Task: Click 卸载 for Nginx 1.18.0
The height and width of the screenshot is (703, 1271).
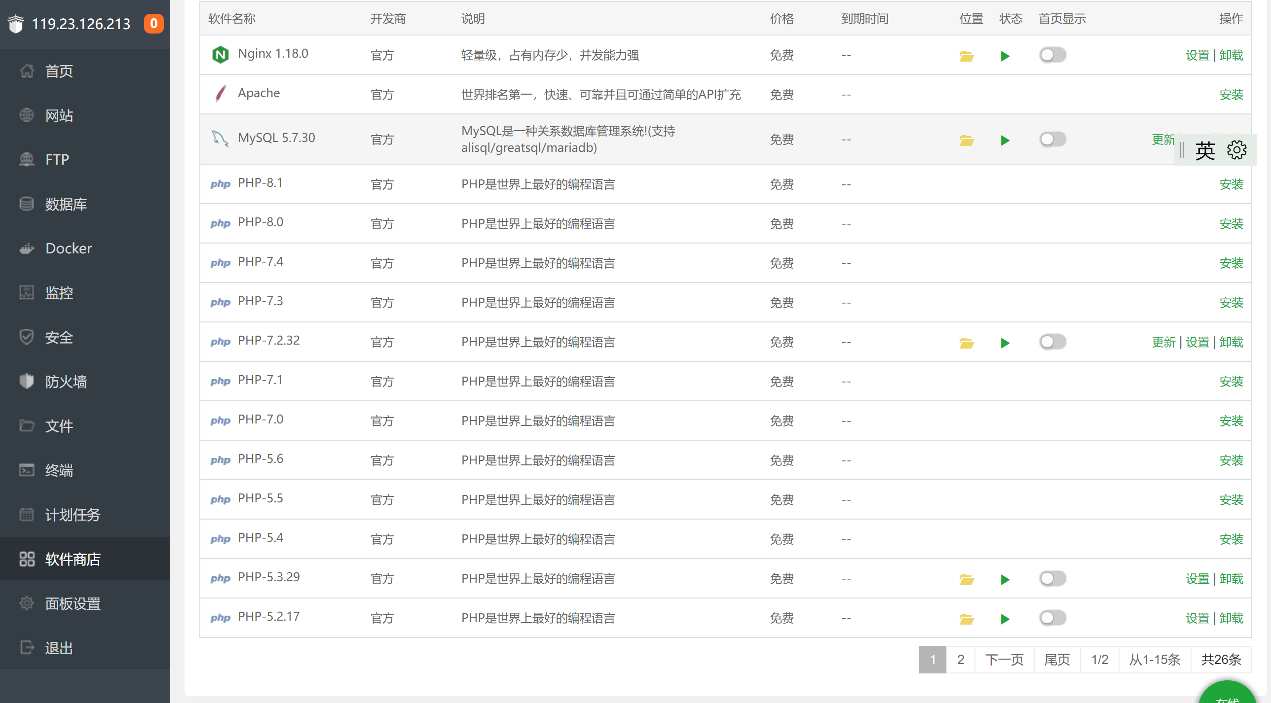Action: [x=1231, y=55]
